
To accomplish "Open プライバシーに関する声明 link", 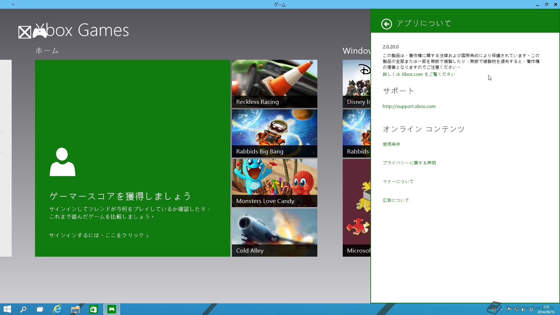I will click(x=409, y=163).
